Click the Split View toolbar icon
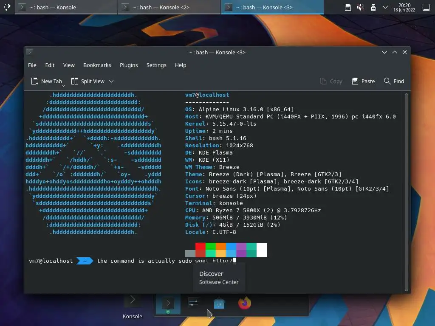 75,81
